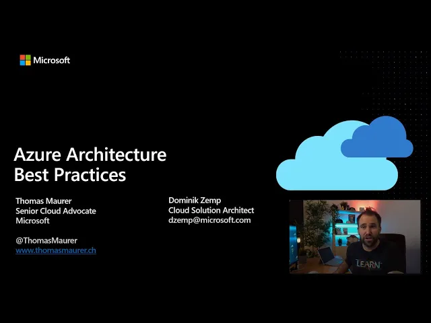Select the 'Best Practices' title line
431x323 pixels.
[x=70, y=175]
